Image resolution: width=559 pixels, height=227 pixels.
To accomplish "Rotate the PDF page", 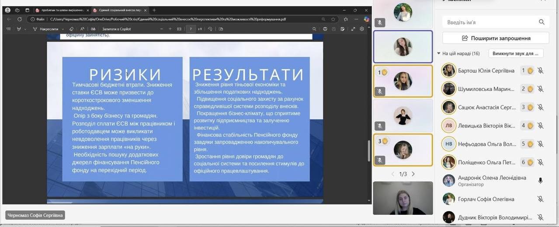I will pyautogui.click(x=210, y=29).
